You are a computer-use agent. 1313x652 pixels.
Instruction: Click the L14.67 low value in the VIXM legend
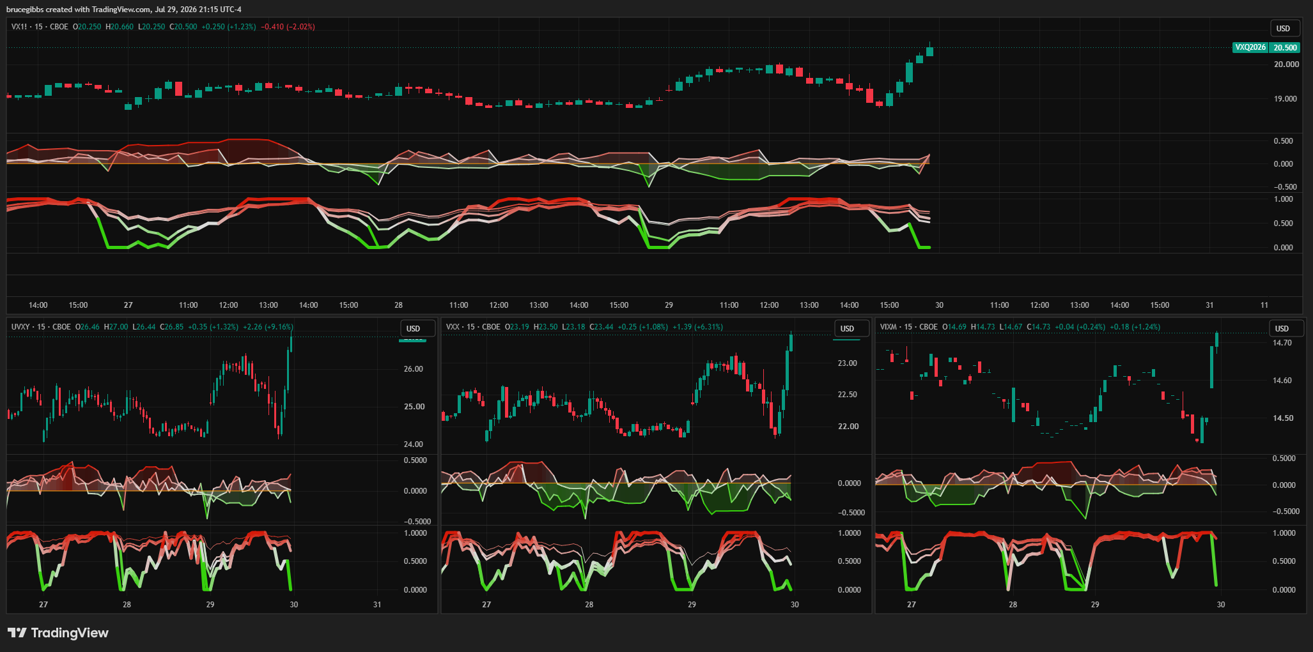[x=1011, y=327]
